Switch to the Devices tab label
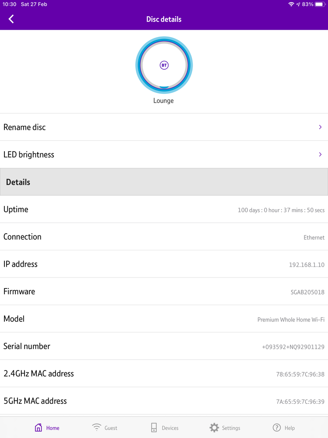The width and height of the screenshot is (328, 438). [x=170, y=428]
